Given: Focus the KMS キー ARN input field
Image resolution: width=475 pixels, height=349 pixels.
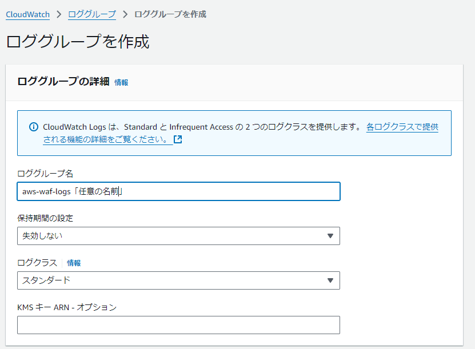Looking at the screenshot, I should [178, 325].
